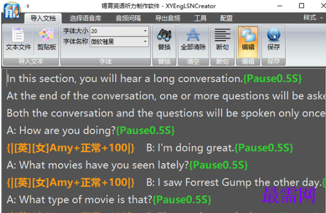
Task: Select the 工具 tab
Action: coord(200,18)
